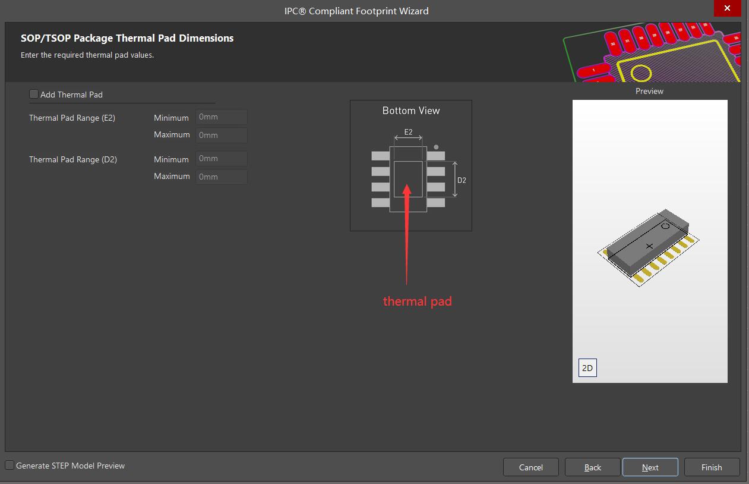
Task: Click the E2 dimension label in diagram
Action: point(409,132)
